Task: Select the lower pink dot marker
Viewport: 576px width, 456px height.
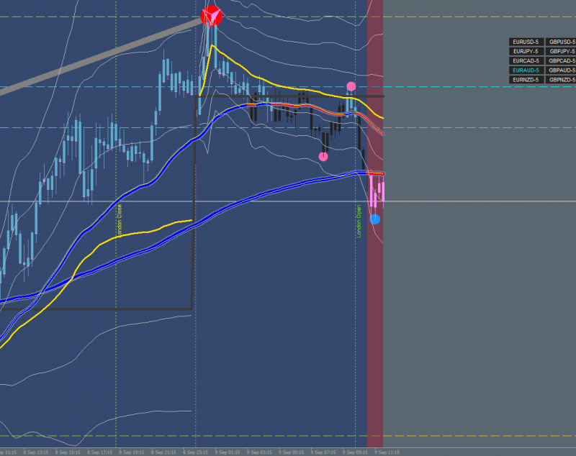Action: tap(323, 157)
